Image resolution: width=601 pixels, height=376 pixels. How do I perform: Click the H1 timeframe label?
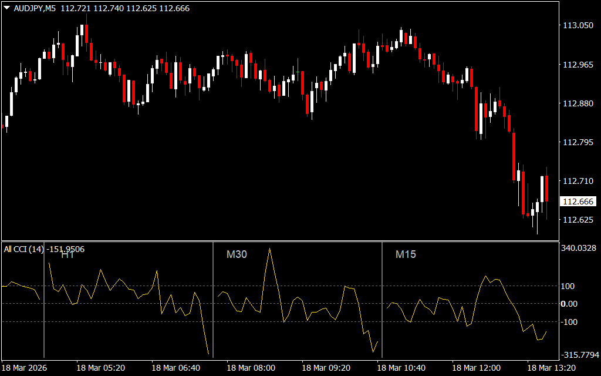click(67, 255)
